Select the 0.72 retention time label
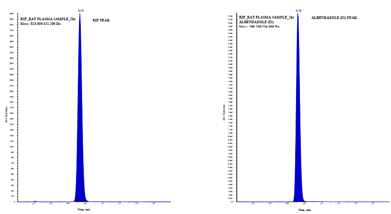The width and height of the screenshot is (391, 214). point(298,10)
